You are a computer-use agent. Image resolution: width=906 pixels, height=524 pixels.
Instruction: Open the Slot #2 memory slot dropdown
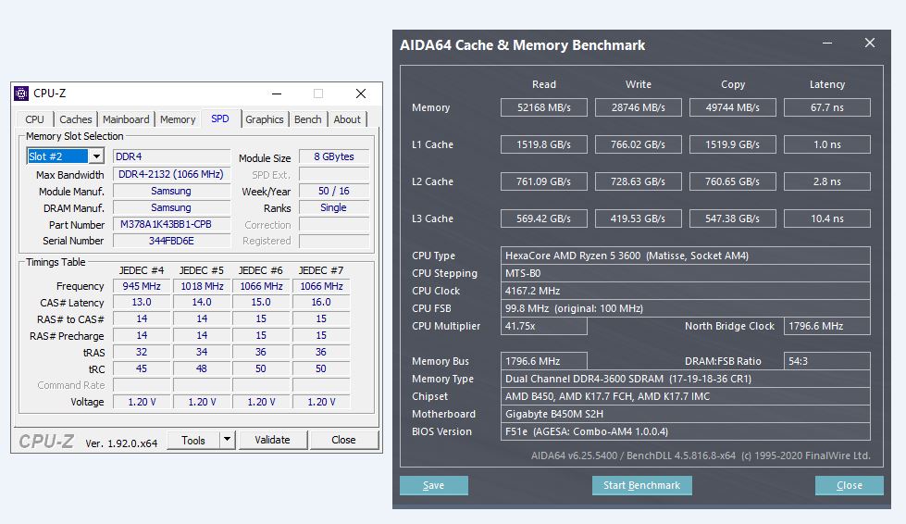pyautogui.click(x=96, y=156)
